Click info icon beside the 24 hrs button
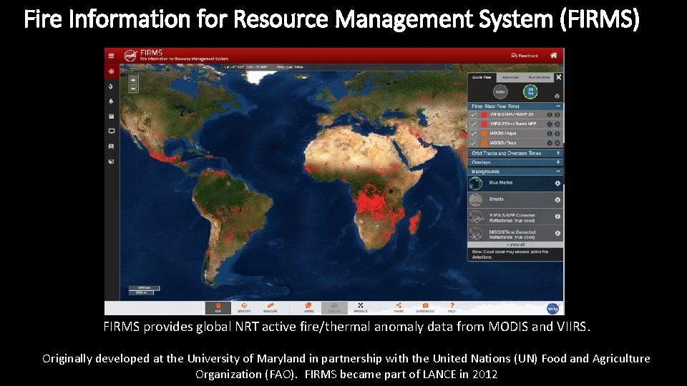Screen dimensions: 687x386 [x=557, y=96]
